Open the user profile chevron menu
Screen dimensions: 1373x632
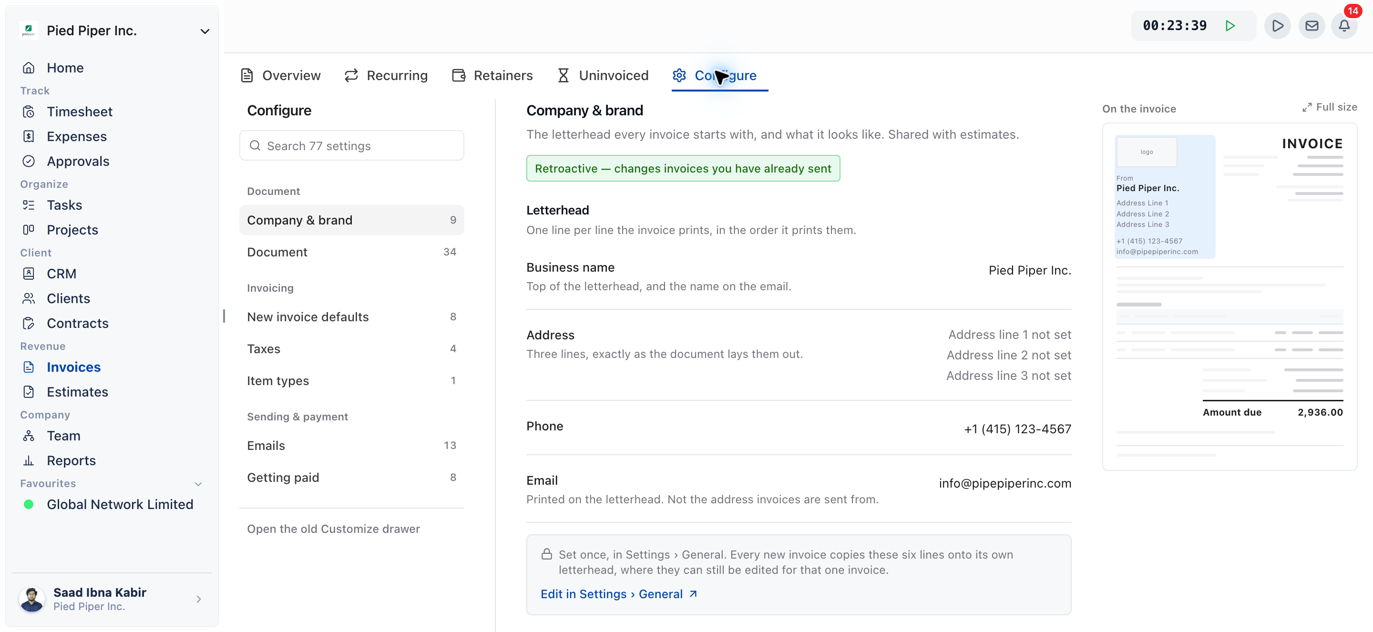tap(199, 599)
